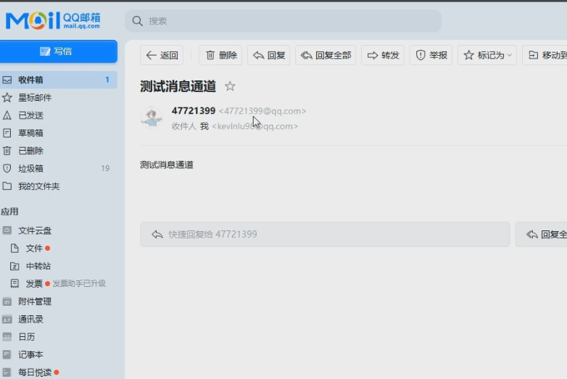Screen dimensions: 567x379
Task: Click the quick reply box 快捷回复给 47721399
Action: [325, 235]
